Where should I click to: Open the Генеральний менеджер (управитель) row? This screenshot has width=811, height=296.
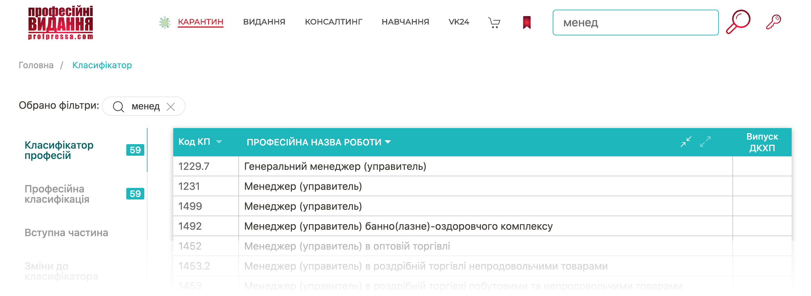click(335, 166)
